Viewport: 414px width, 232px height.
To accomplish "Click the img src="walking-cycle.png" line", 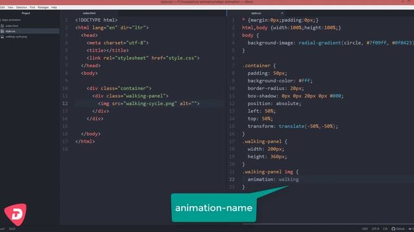I will coord(149,104).
